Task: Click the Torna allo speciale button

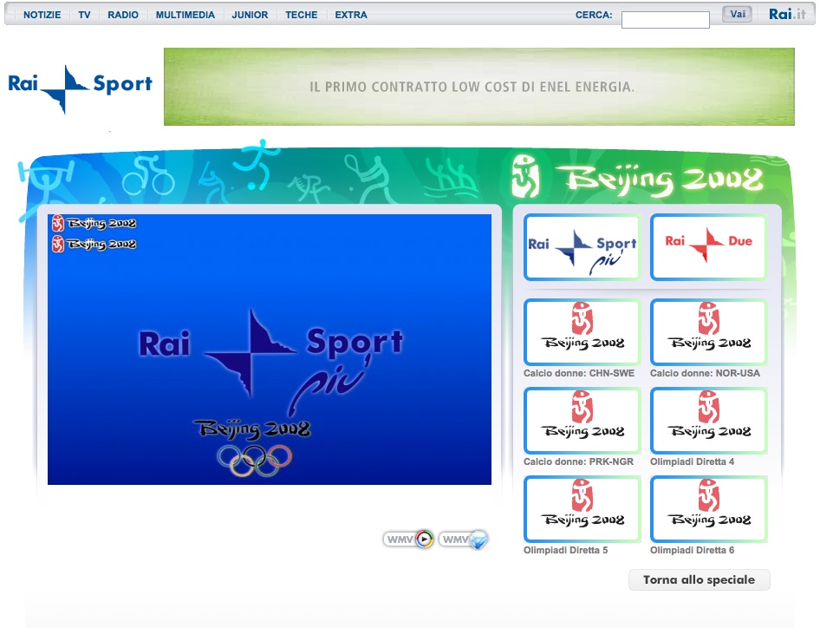Action: pos(700,579)
